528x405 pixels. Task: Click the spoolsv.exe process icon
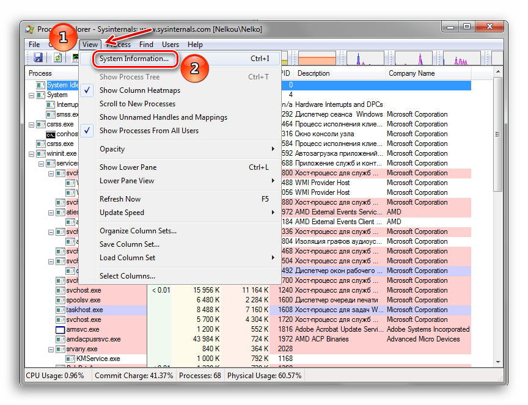click(60, 300)
